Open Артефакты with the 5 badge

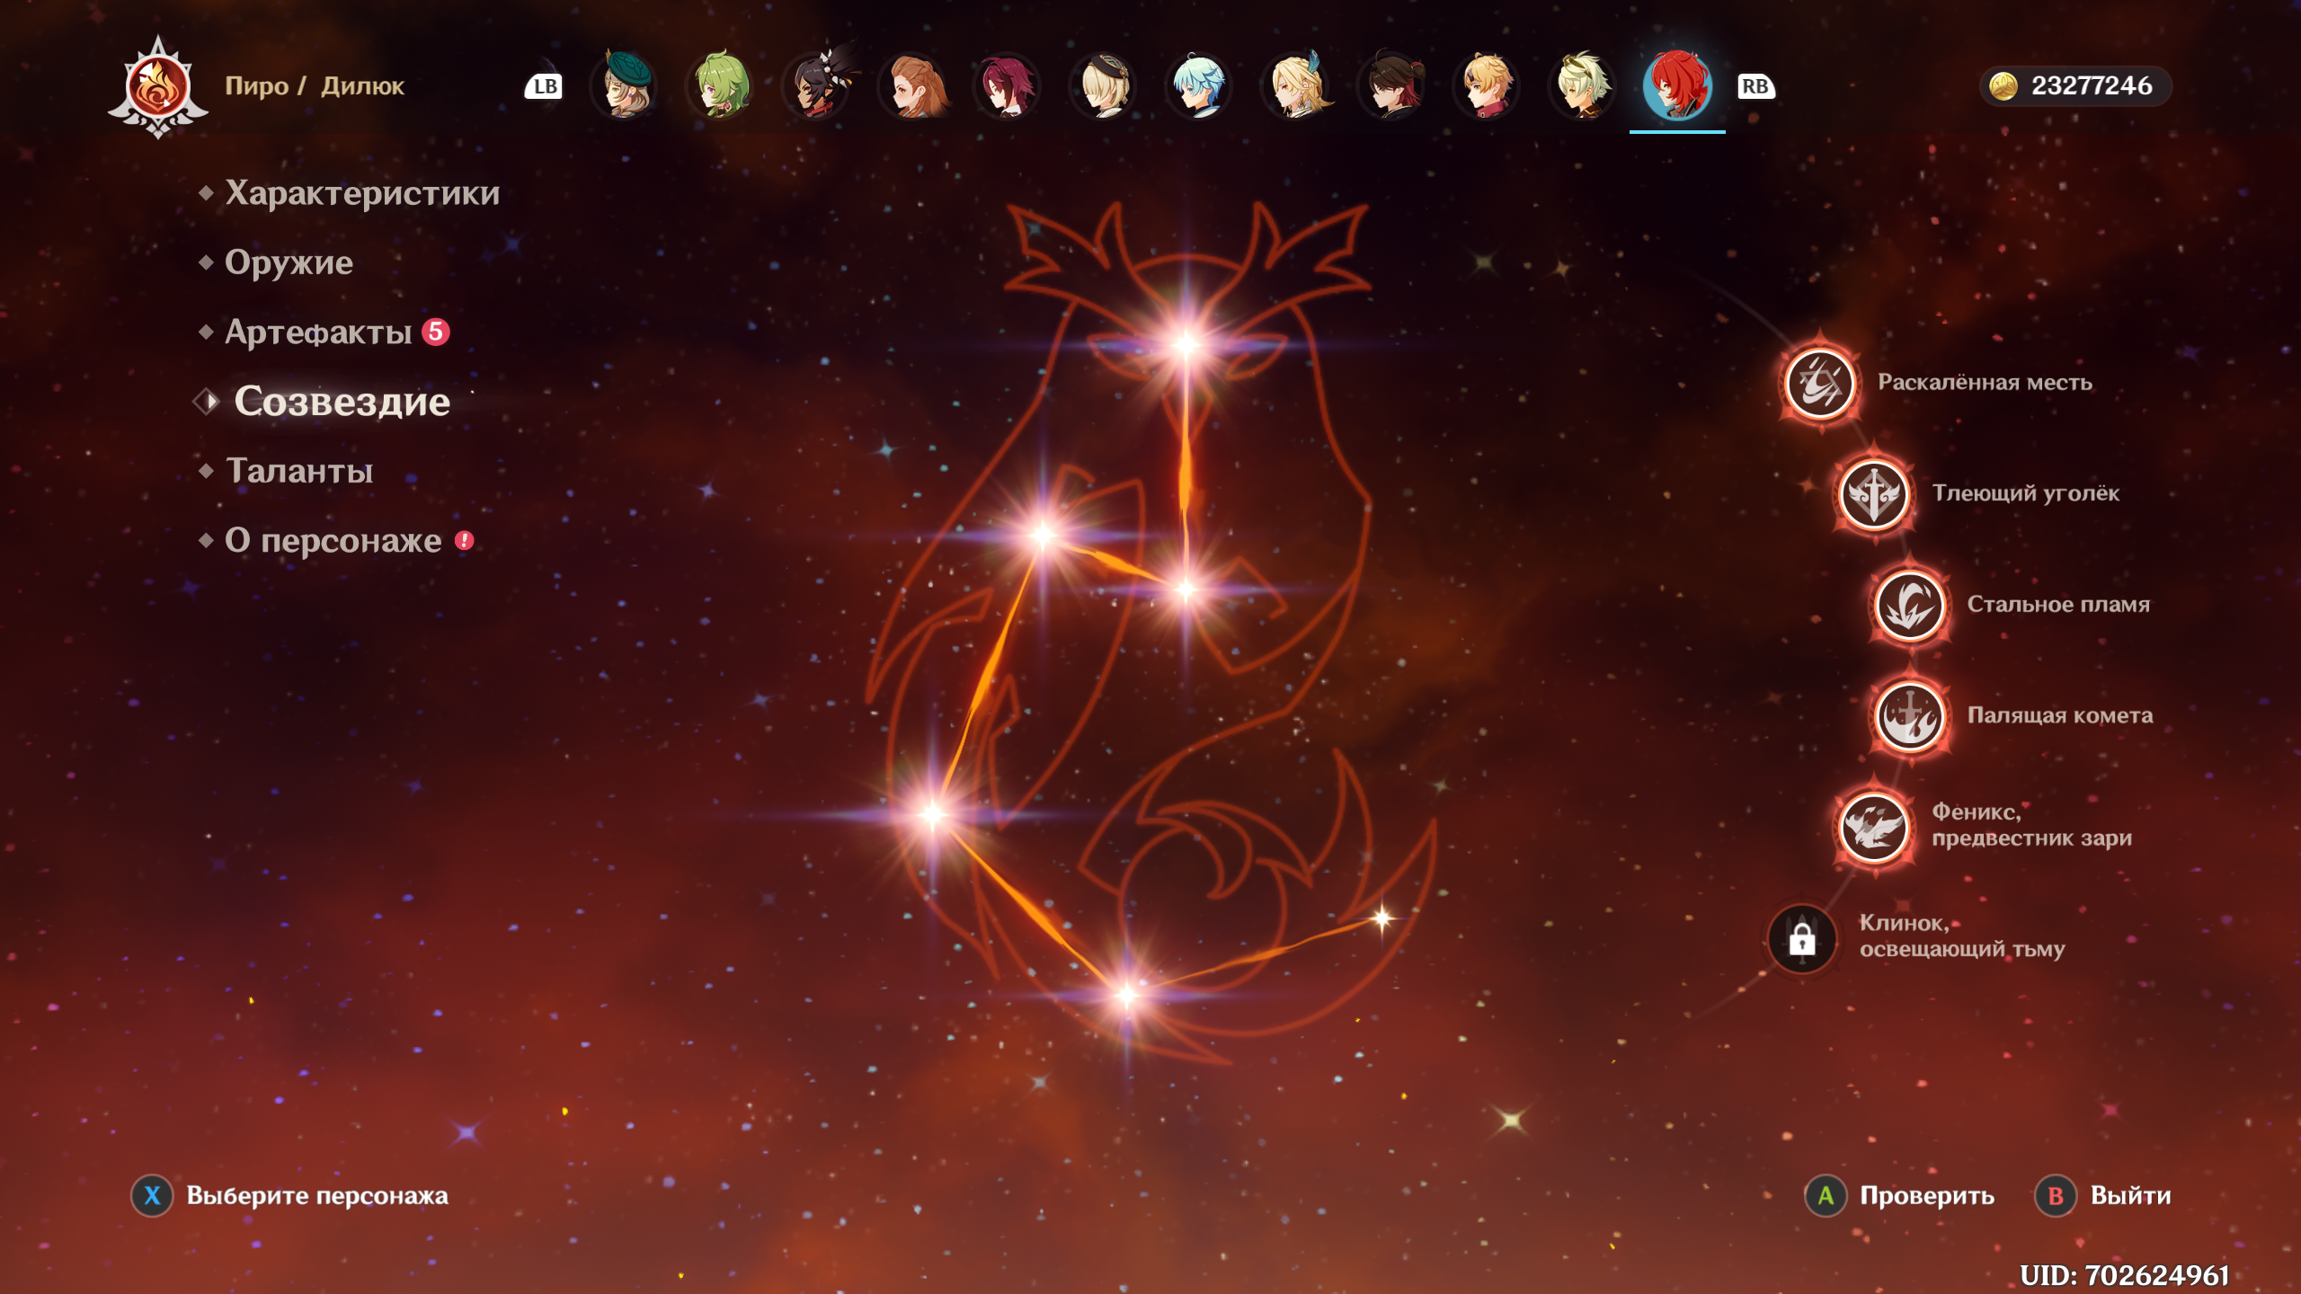319,332
